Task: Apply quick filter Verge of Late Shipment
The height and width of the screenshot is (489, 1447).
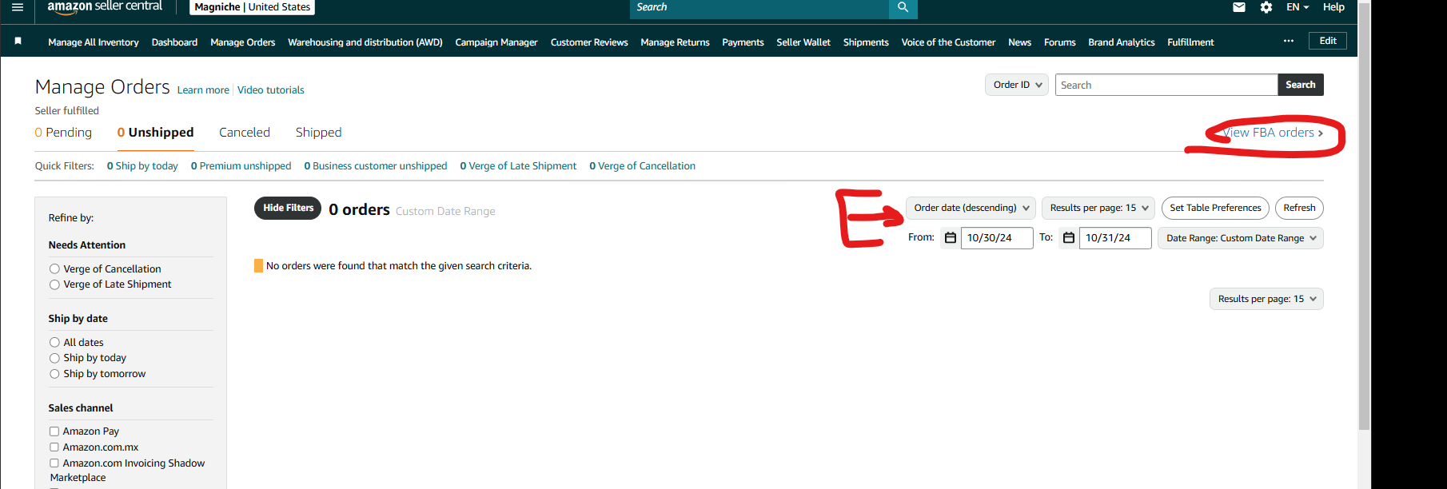Action: point(518,166)
